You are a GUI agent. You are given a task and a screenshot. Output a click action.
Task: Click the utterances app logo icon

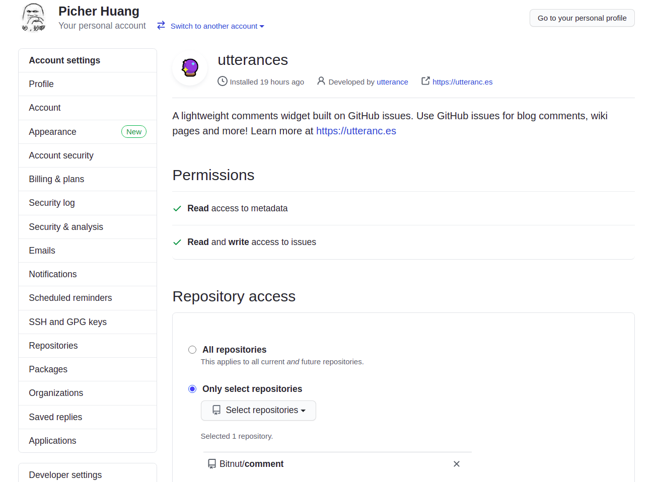pos(190,67)
